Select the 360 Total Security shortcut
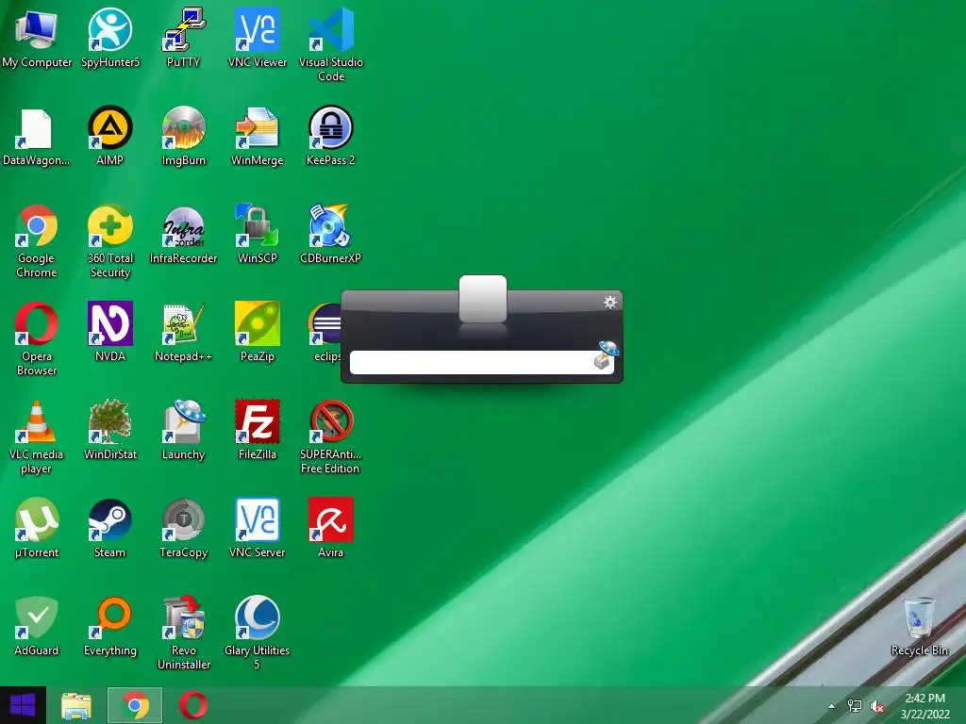 [x=110, y=240]
